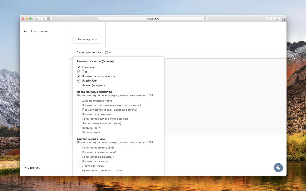Viewport: 306px width, 191px height.
Task: Tick the Внешний сайт checkbox
Action: point(79,128)
